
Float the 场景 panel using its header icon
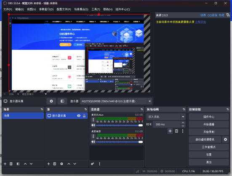tap(42, 109)
